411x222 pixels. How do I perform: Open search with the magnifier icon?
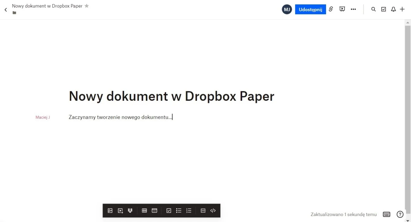[x=373, y=9]
